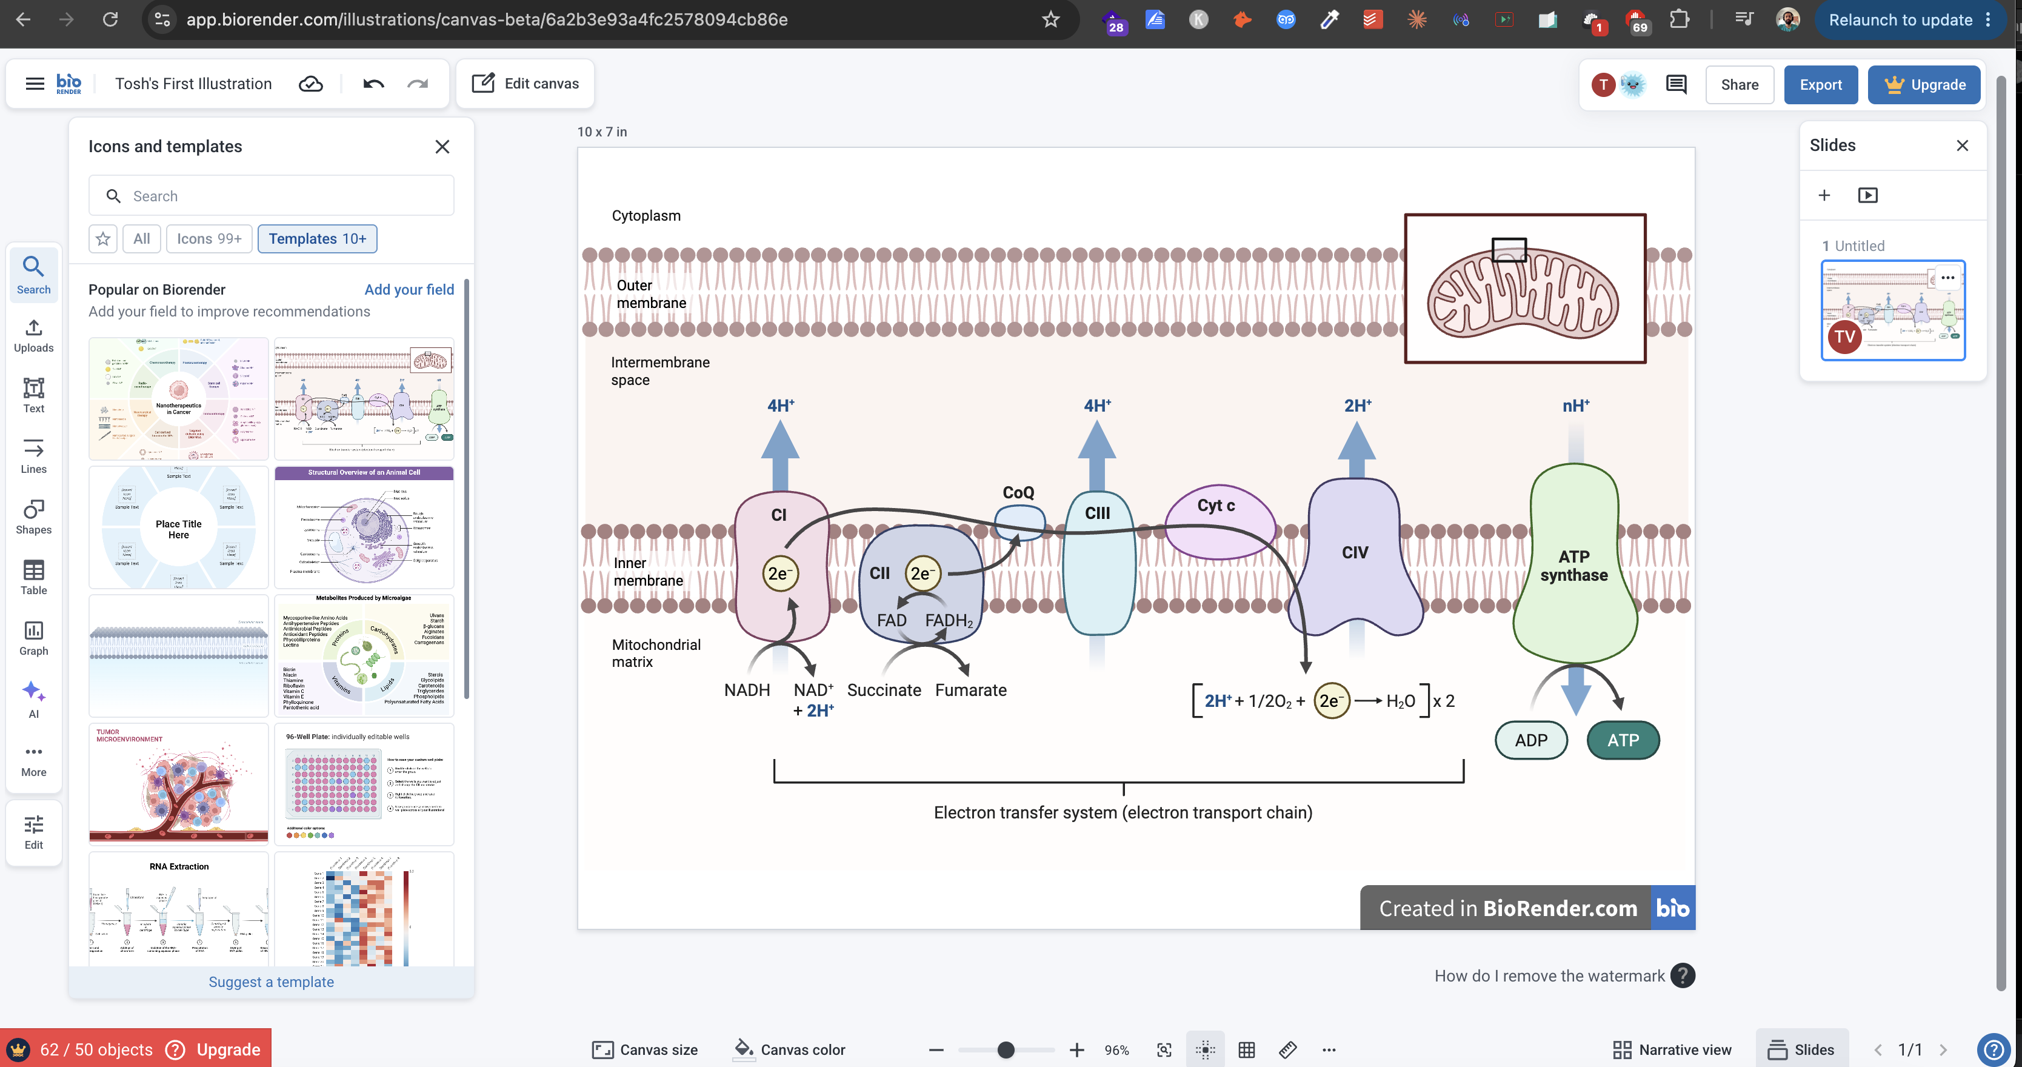Select the Place Title Here template
The width and height of the screenshot is (2022, 1067).
pos(178,527)
